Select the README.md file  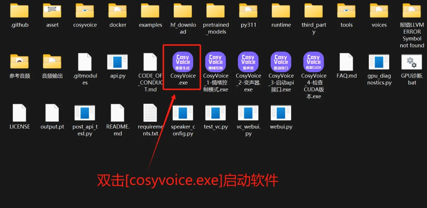117,114
